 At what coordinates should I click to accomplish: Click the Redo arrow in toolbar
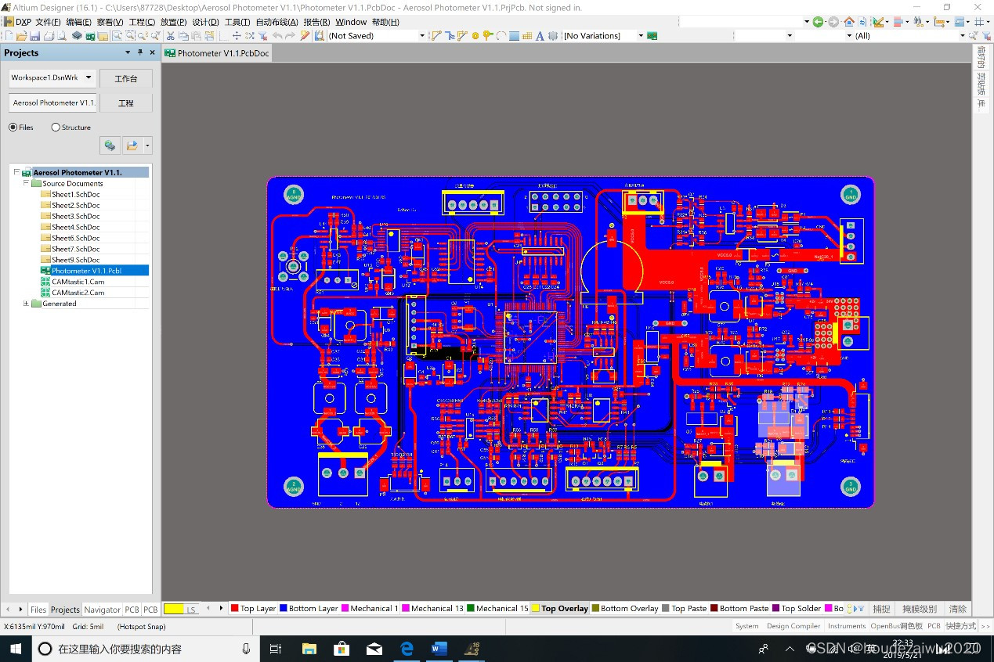[x=290, y=36]
